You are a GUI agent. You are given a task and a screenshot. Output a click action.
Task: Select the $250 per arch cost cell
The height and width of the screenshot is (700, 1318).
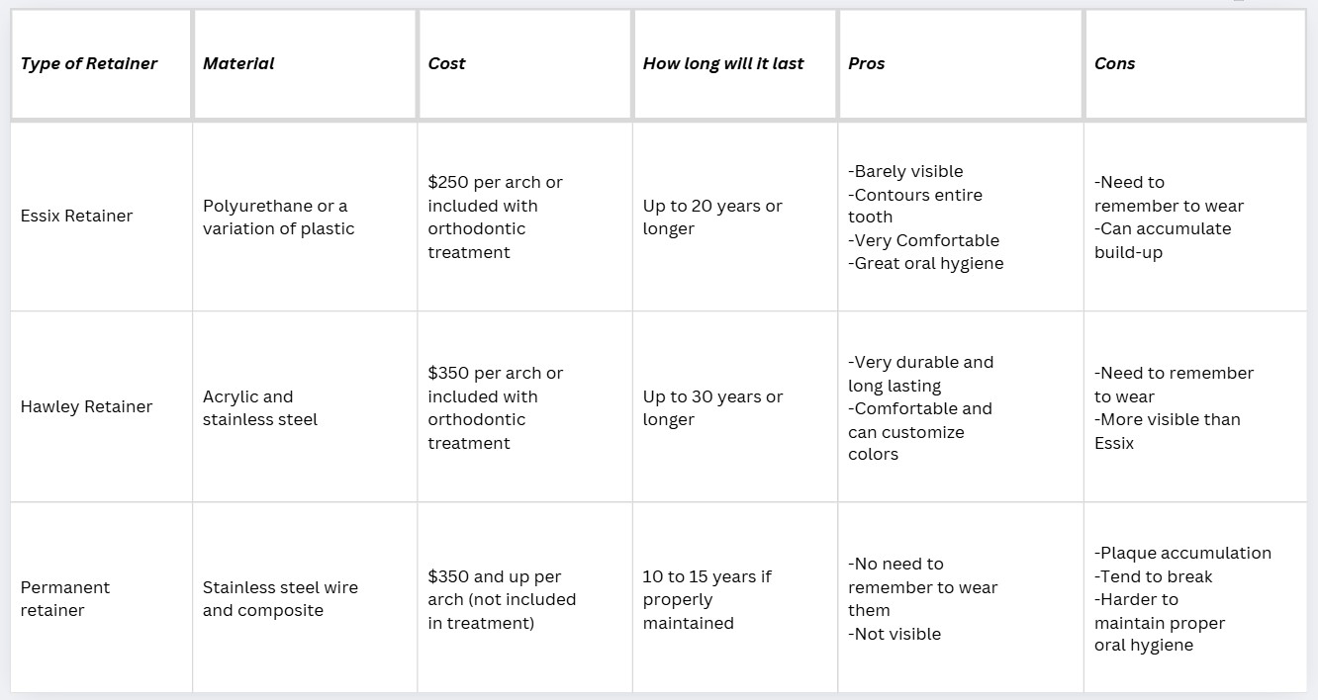coord(524,217)
